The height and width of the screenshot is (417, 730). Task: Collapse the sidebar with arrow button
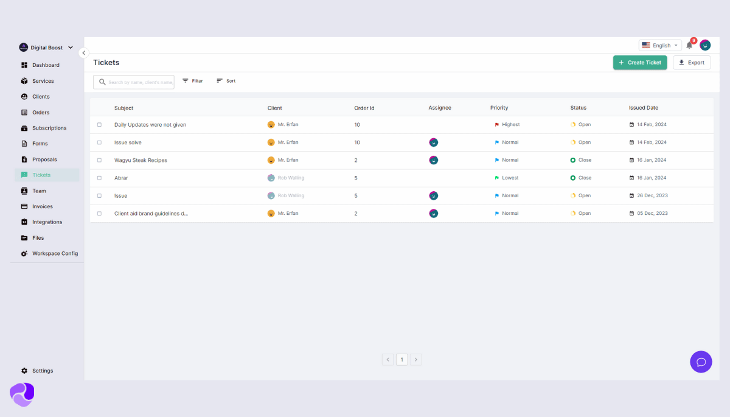click(x=84, y=53)
